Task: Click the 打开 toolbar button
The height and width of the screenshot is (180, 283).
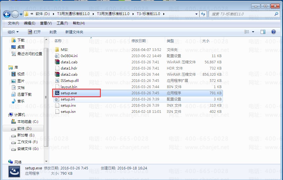Action: 34,32
